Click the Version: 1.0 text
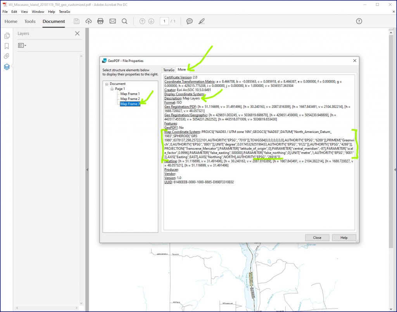This screenshot has width=397, height=312. pos(173,178)
